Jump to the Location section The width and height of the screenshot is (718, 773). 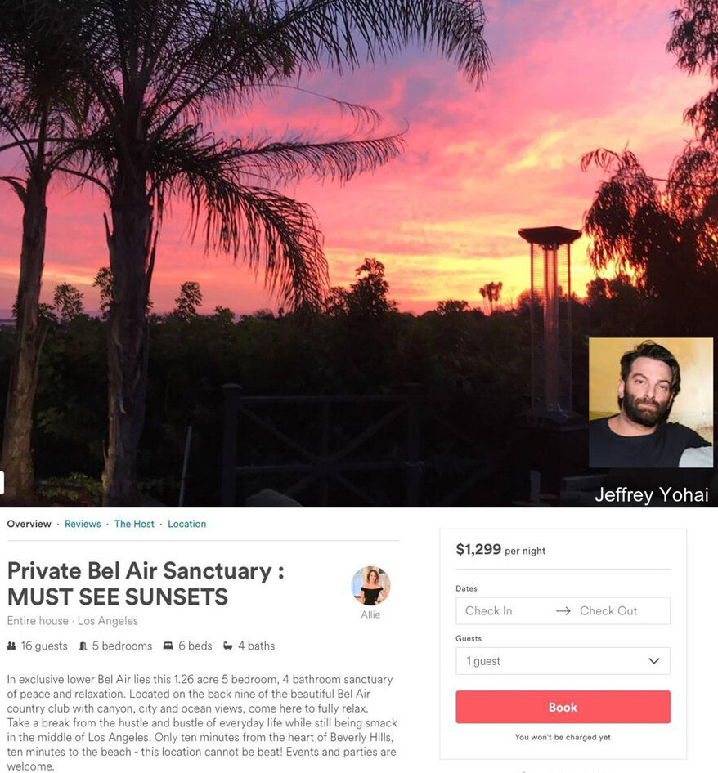pos(187,524)
